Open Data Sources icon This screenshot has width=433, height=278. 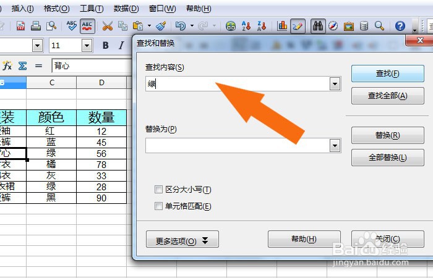pyautogui.click(x=364, y=26)
